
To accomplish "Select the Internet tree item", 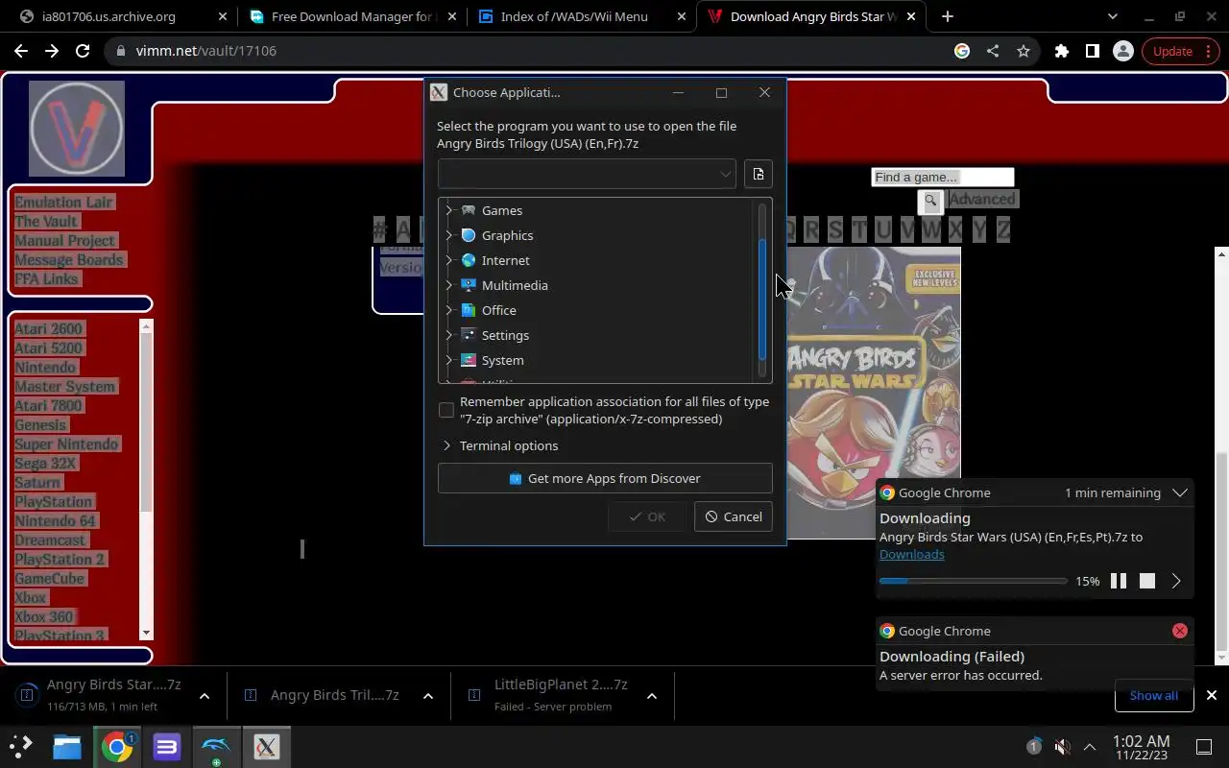I will [505, 260].
